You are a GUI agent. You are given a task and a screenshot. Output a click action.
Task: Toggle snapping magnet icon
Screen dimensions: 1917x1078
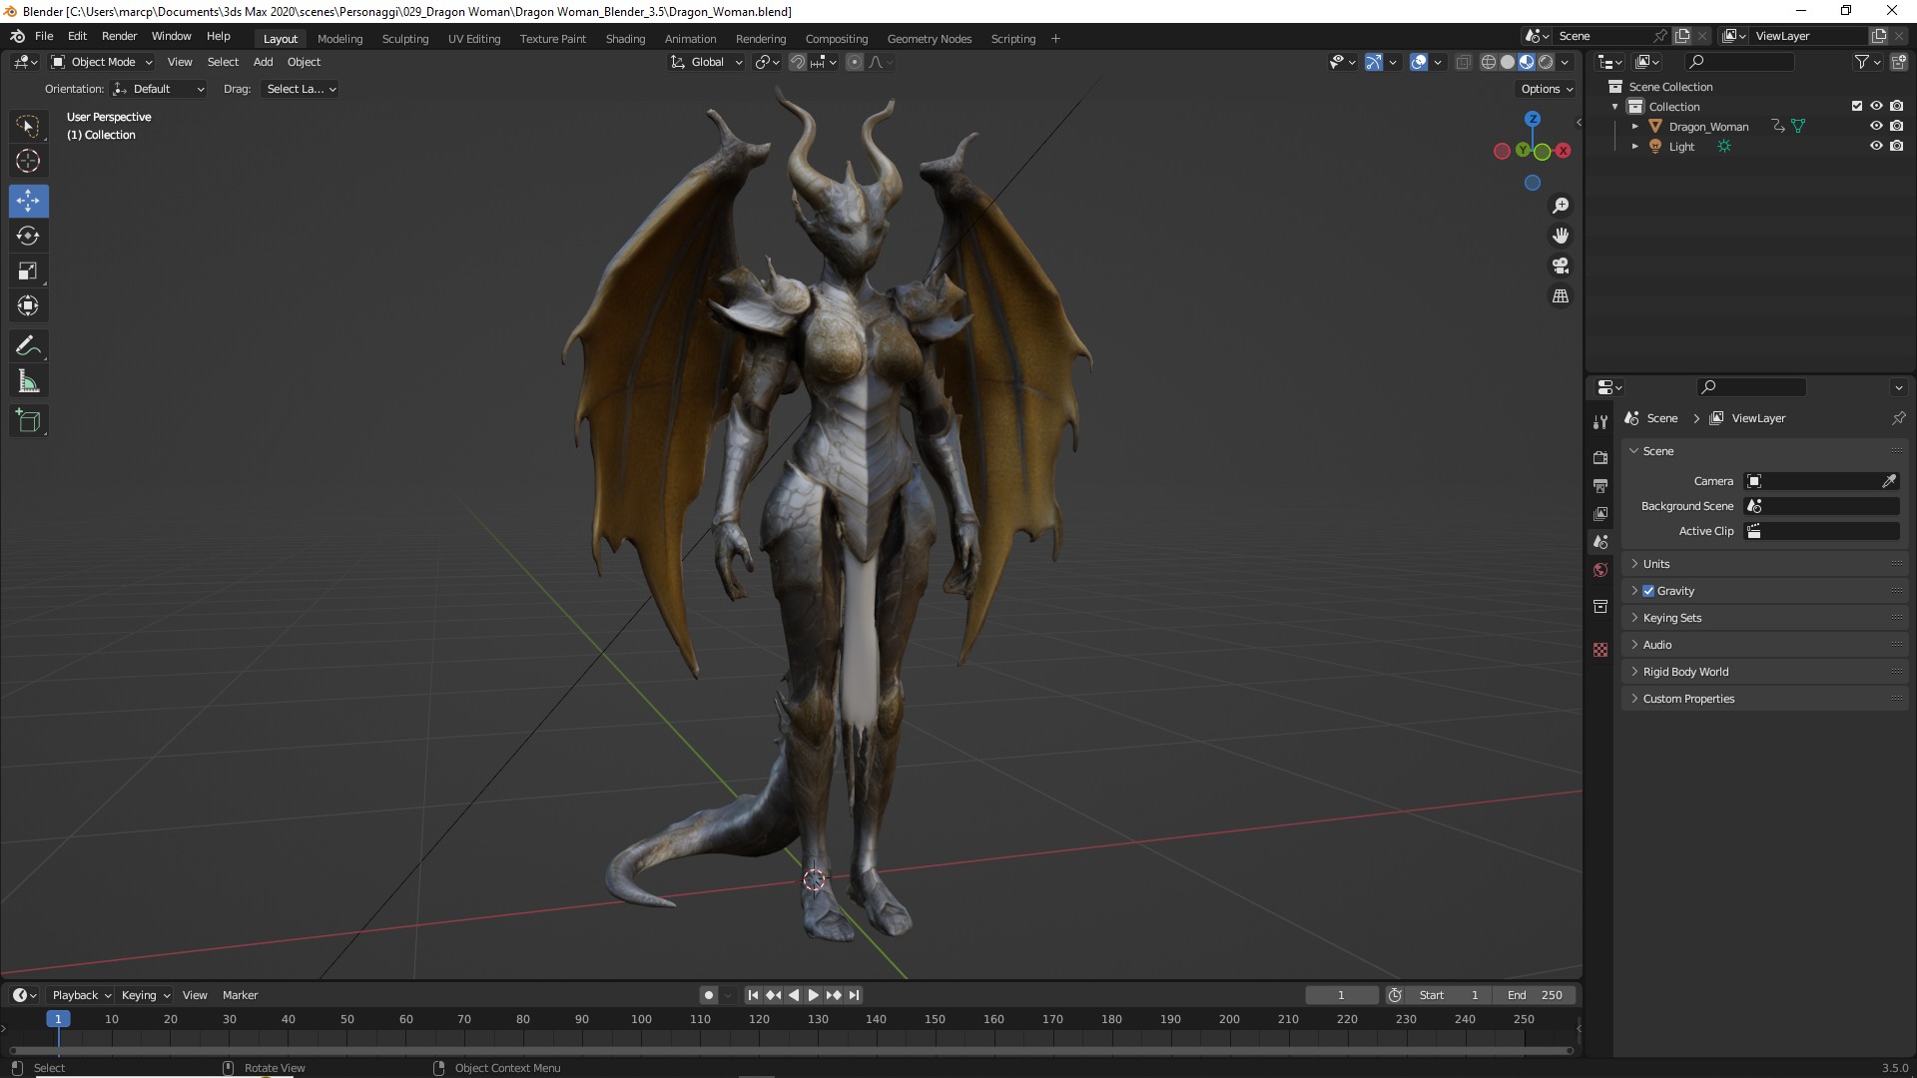click(797, 62)
